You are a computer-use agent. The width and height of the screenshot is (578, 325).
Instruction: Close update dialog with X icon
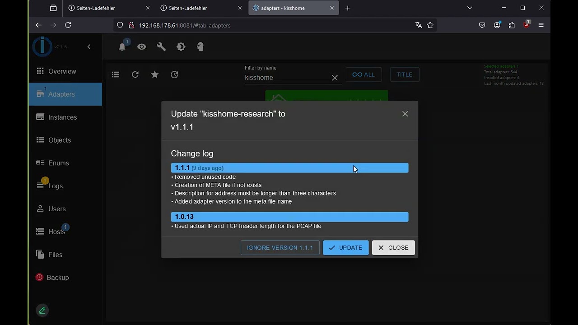pyautogui.click(x=405, y=114)
